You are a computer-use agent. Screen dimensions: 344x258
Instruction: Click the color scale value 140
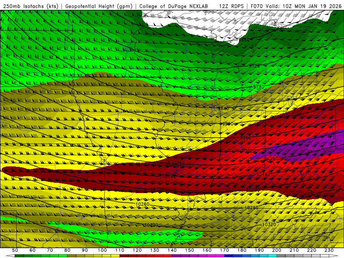coord(172,250)
